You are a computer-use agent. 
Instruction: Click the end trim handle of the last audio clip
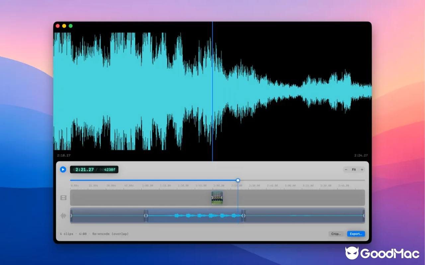point(364,216)
